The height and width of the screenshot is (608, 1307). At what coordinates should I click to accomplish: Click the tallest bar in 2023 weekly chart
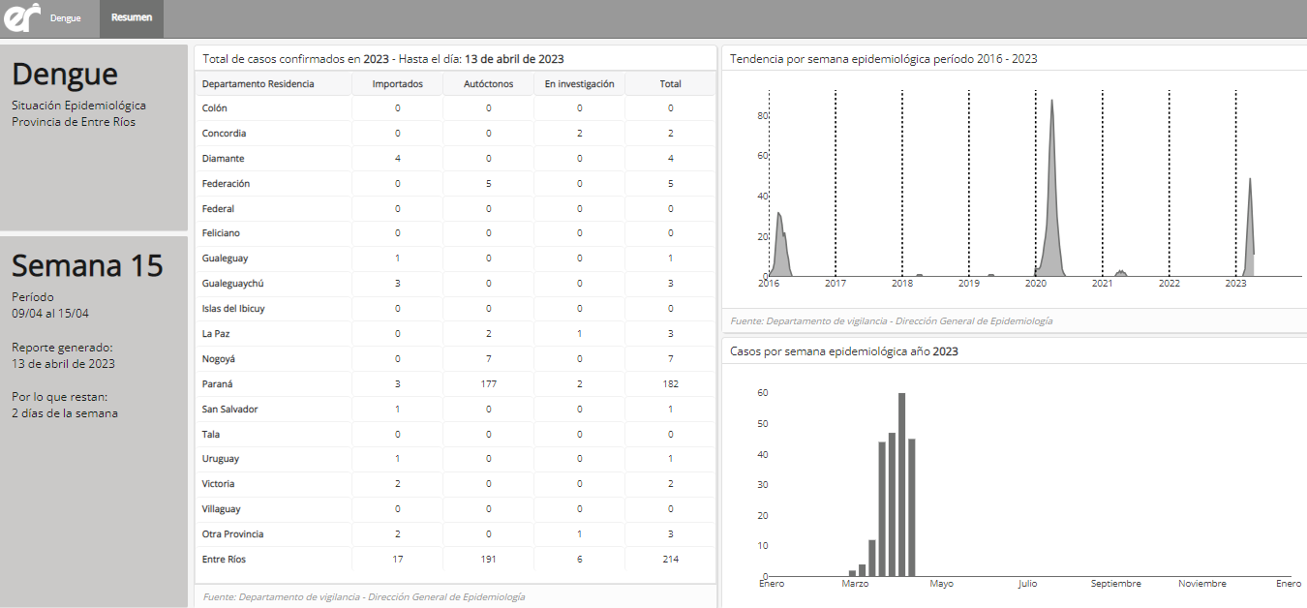901,484
